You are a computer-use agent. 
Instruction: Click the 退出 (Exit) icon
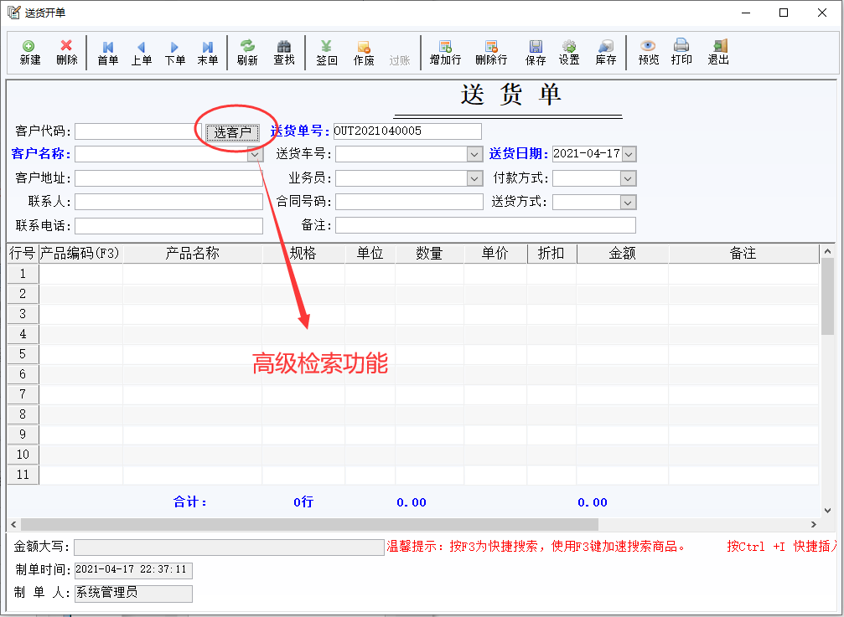pos(718,52)
